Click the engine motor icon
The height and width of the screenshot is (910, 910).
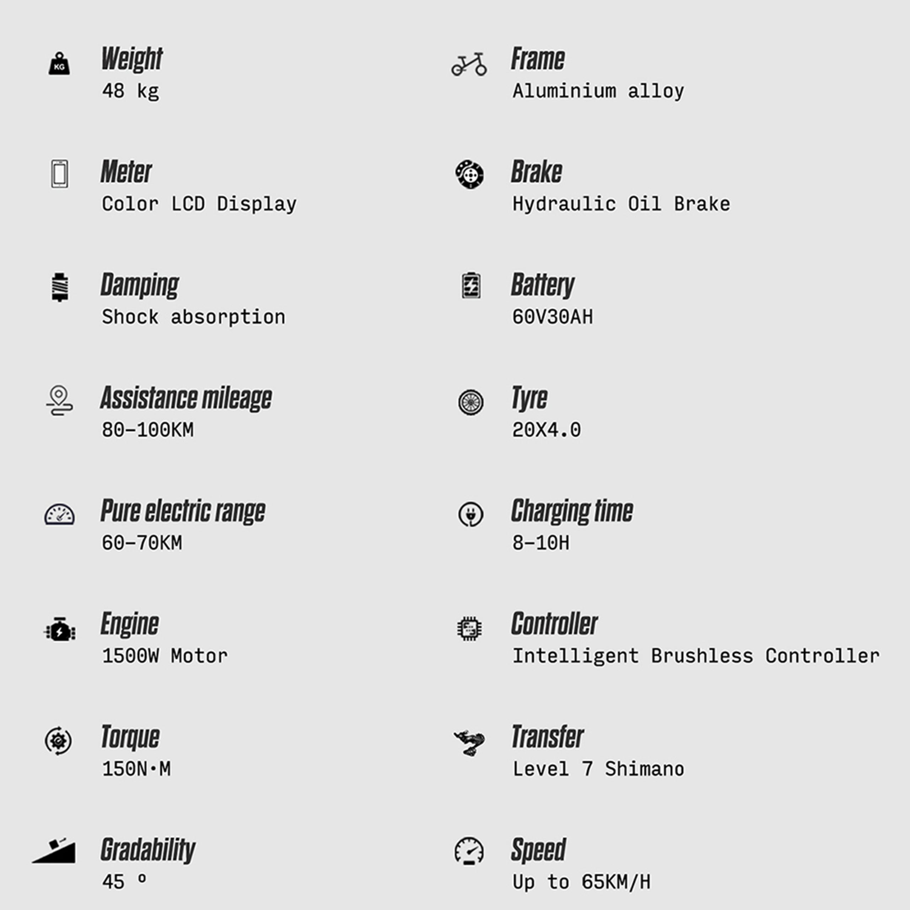[60, 629]
